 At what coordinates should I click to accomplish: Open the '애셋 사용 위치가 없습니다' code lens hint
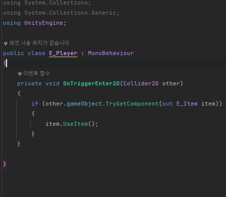point(39,43)
